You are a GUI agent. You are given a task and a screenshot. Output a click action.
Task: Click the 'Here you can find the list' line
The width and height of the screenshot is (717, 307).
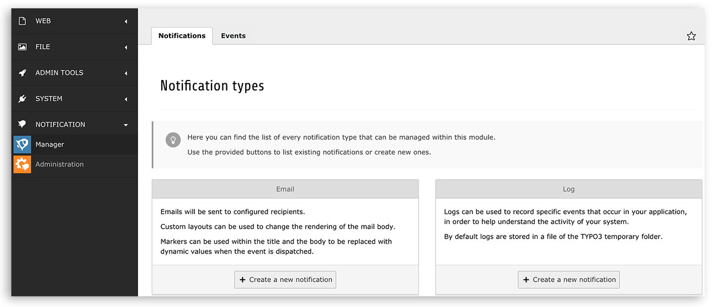341,137
